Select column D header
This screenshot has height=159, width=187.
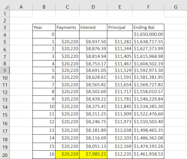pos(93,7)
